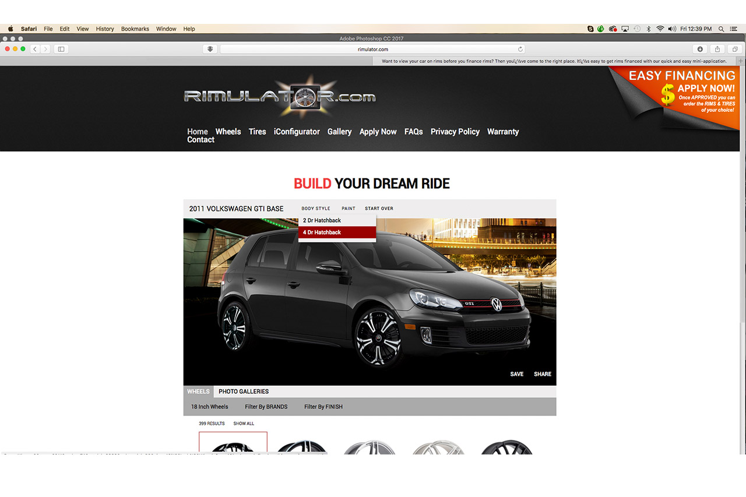The image size is (746, 497).
Task: Toggle the Safari sidebar button
Action: pyautogui.click(x=61, y=49)
